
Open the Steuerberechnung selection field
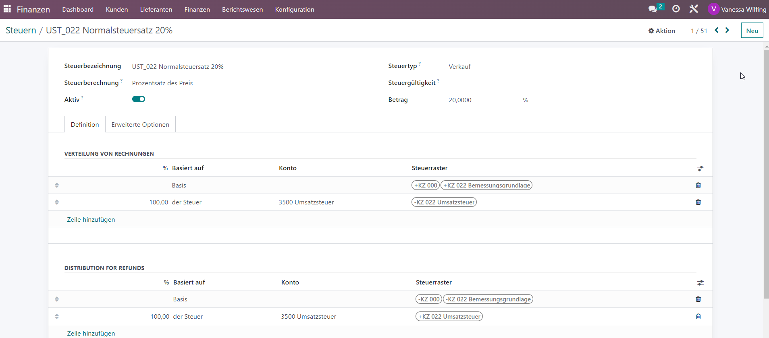click(162, 83)
